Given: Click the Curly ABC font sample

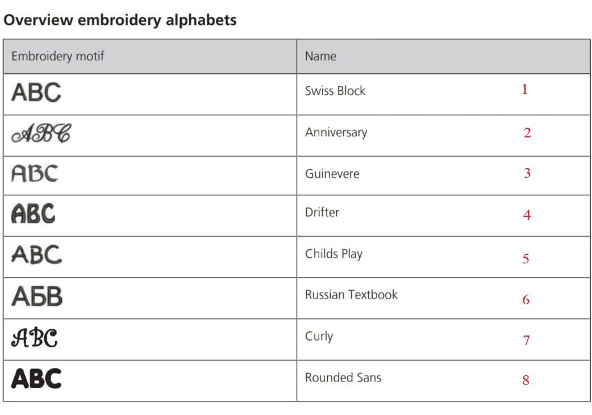Looking at the screenshot, I should 35,338.
